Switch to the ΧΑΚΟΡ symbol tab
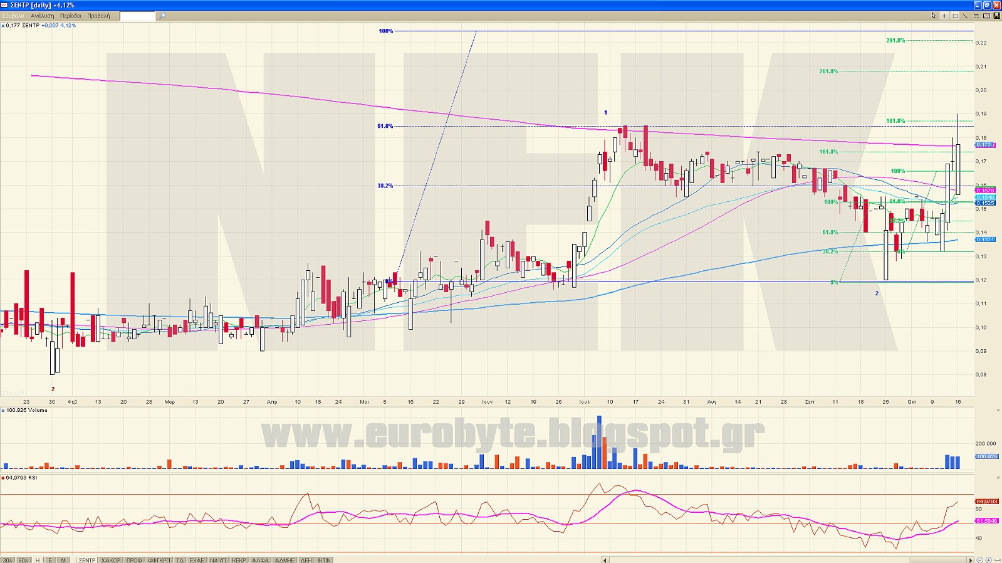Image resolution: width=1002 pixels, height=563 pixels. coord(111,560)
